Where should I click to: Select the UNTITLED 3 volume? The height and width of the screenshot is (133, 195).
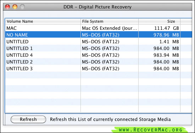[x=99, y=68]
